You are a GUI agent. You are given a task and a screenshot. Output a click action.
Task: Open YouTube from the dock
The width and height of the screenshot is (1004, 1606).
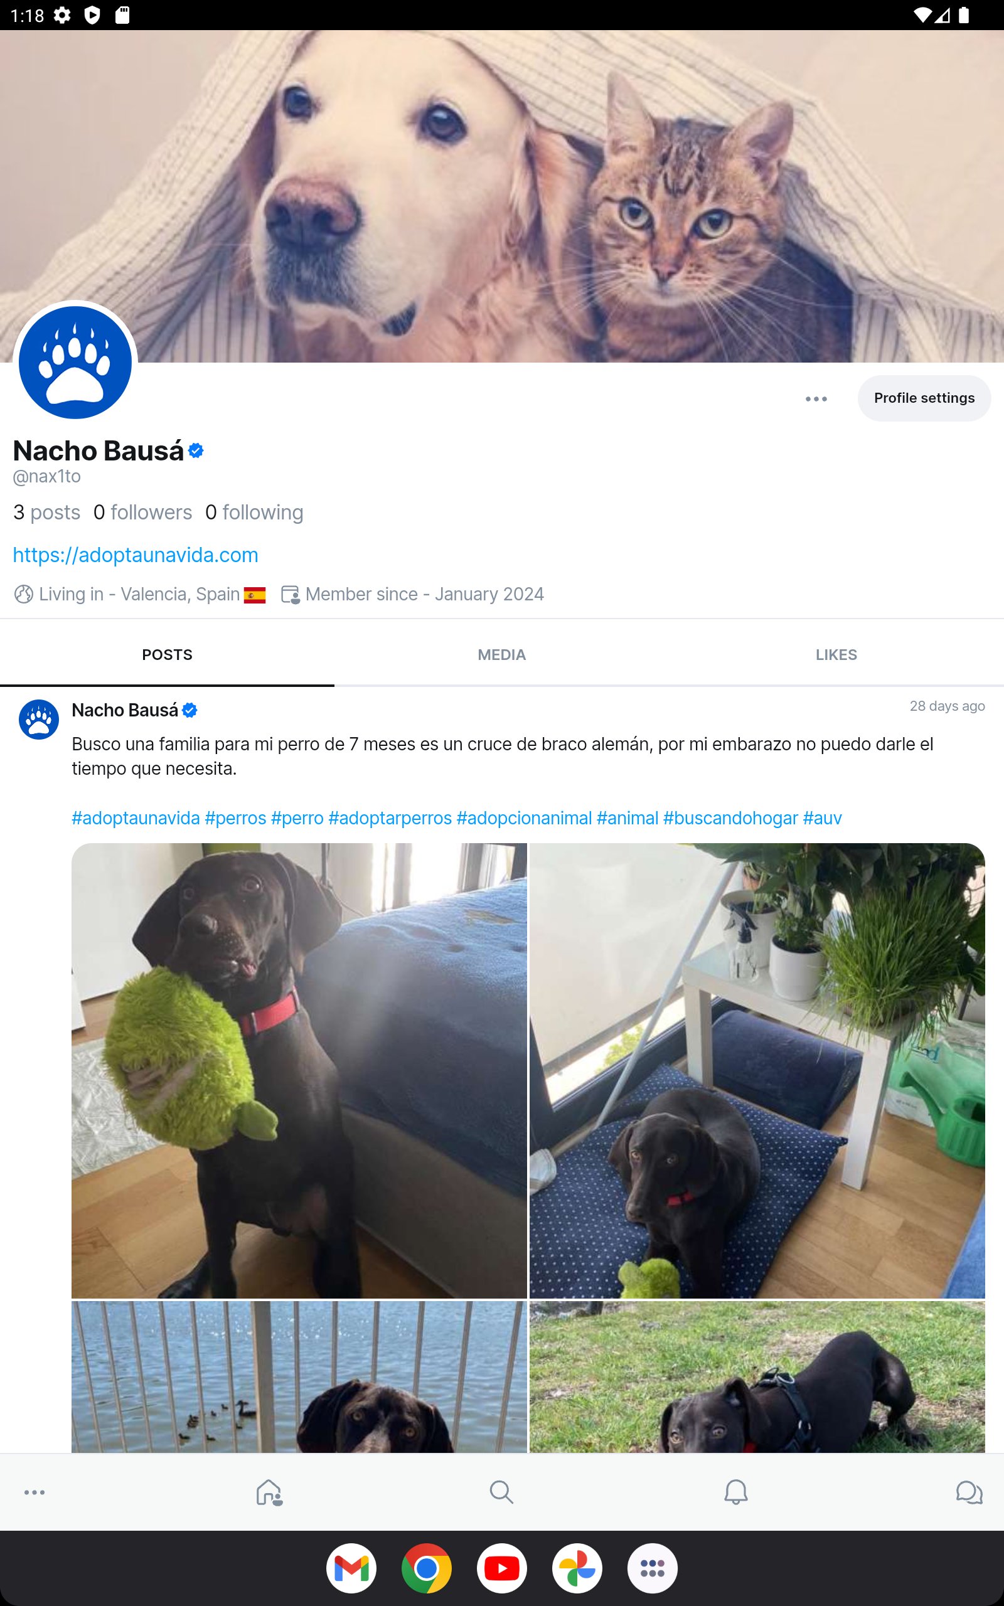[x=502, y=1568]
